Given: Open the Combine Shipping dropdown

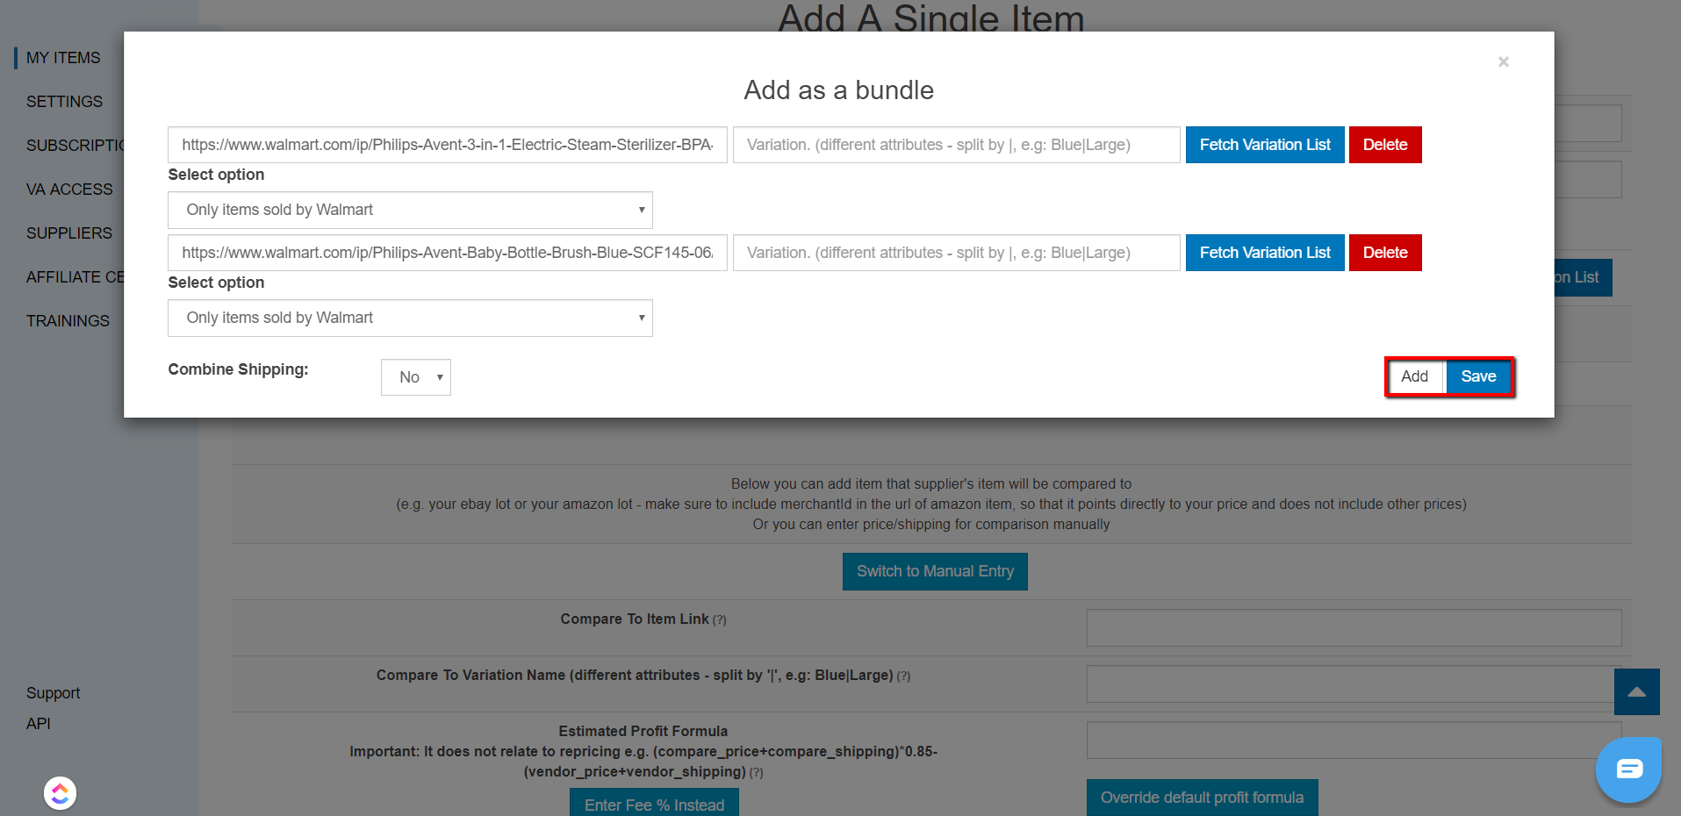Looking at the screenshot, I should click(x=416, y=377).
